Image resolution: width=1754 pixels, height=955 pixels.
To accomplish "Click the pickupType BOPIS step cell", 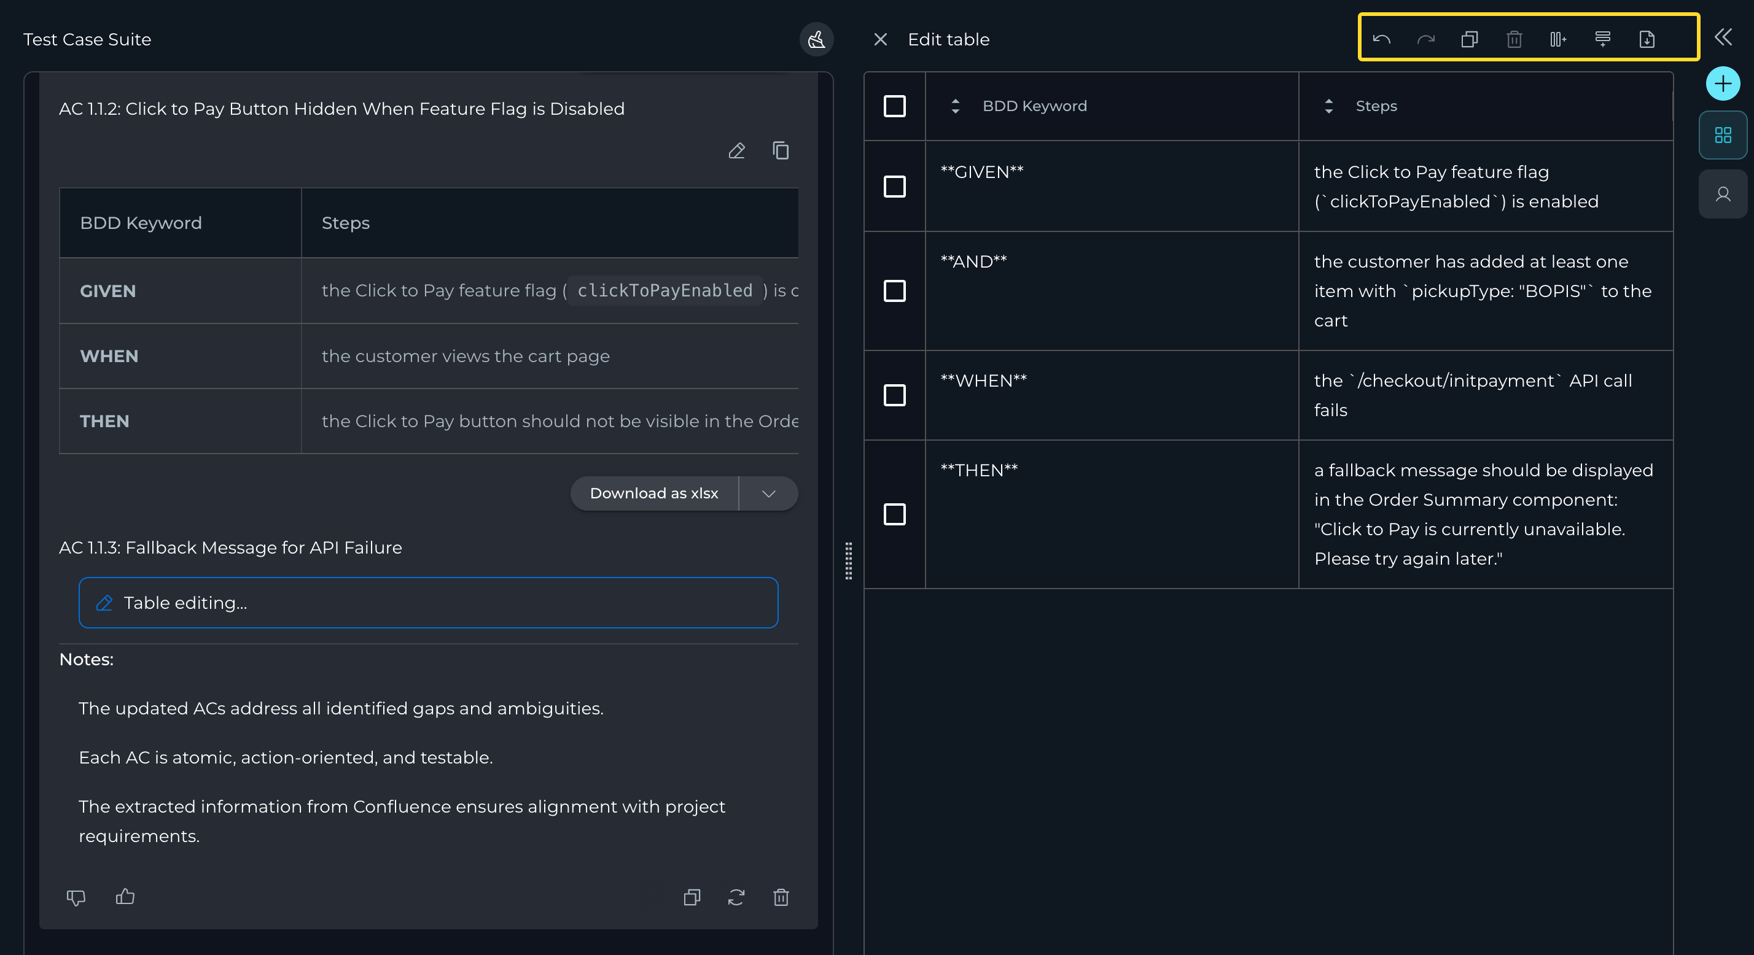I will point(1486,291).
